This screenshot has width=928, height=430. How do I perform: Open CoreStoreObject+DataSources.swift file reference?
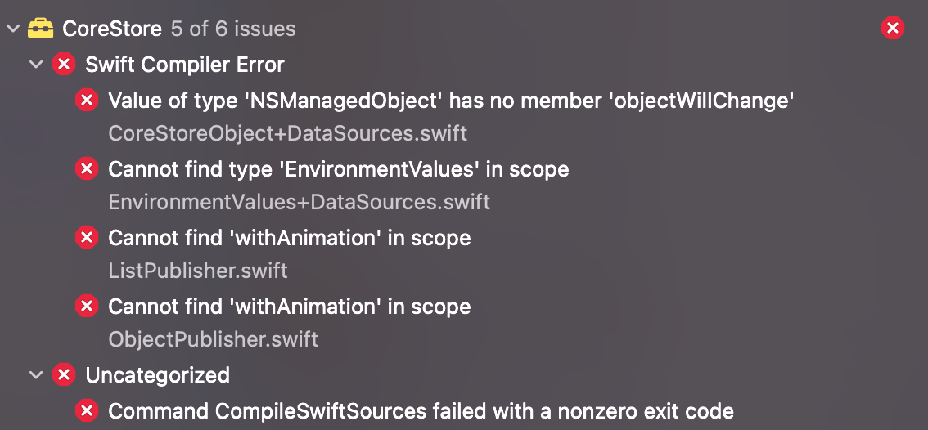click(287, 133)
